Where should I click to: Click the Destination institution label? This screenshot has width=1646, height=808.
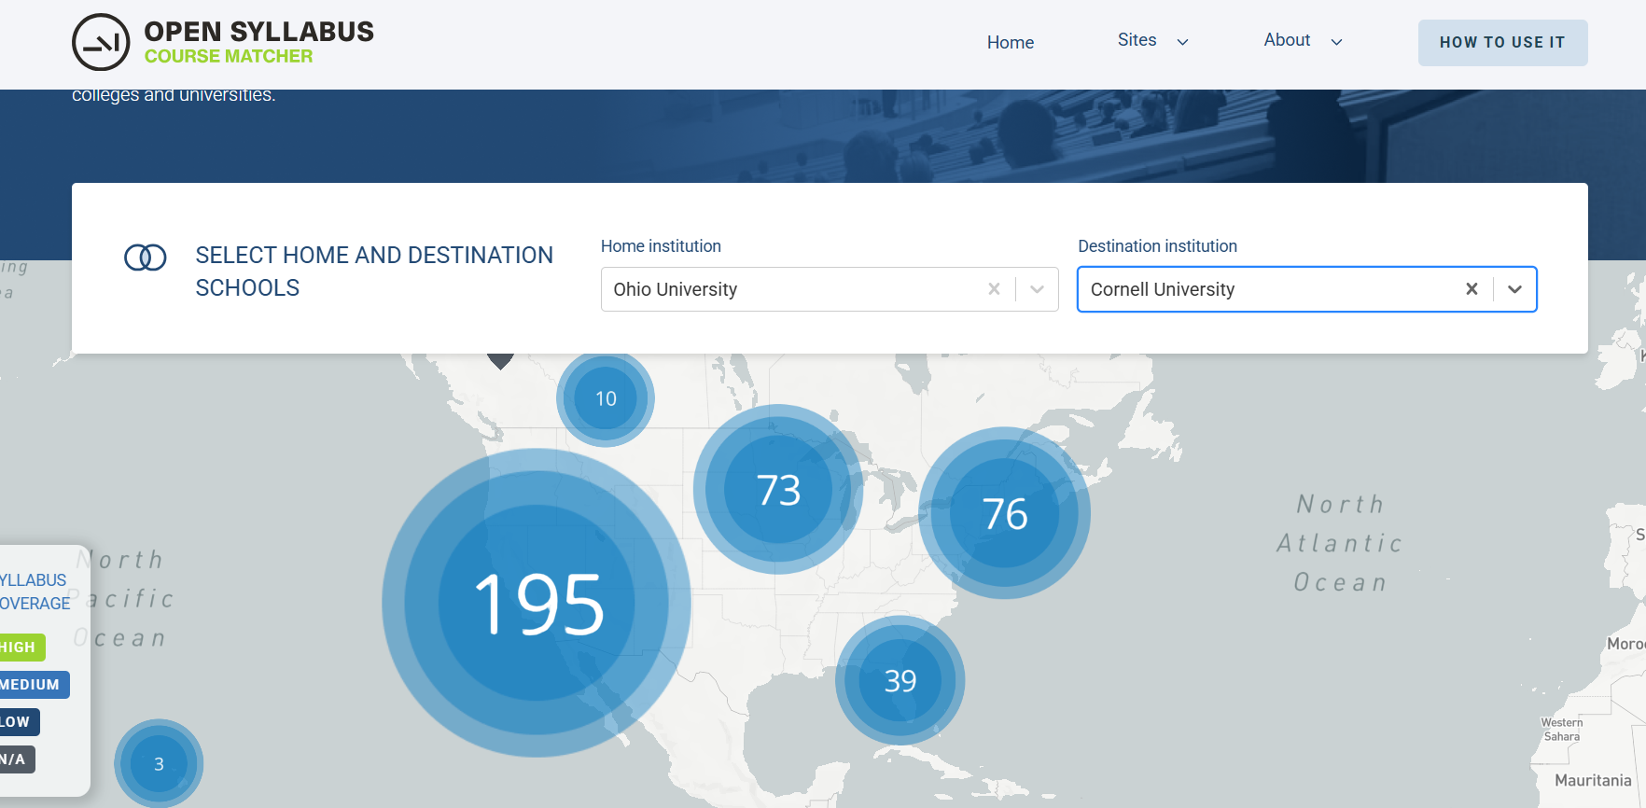point(1157,246)
